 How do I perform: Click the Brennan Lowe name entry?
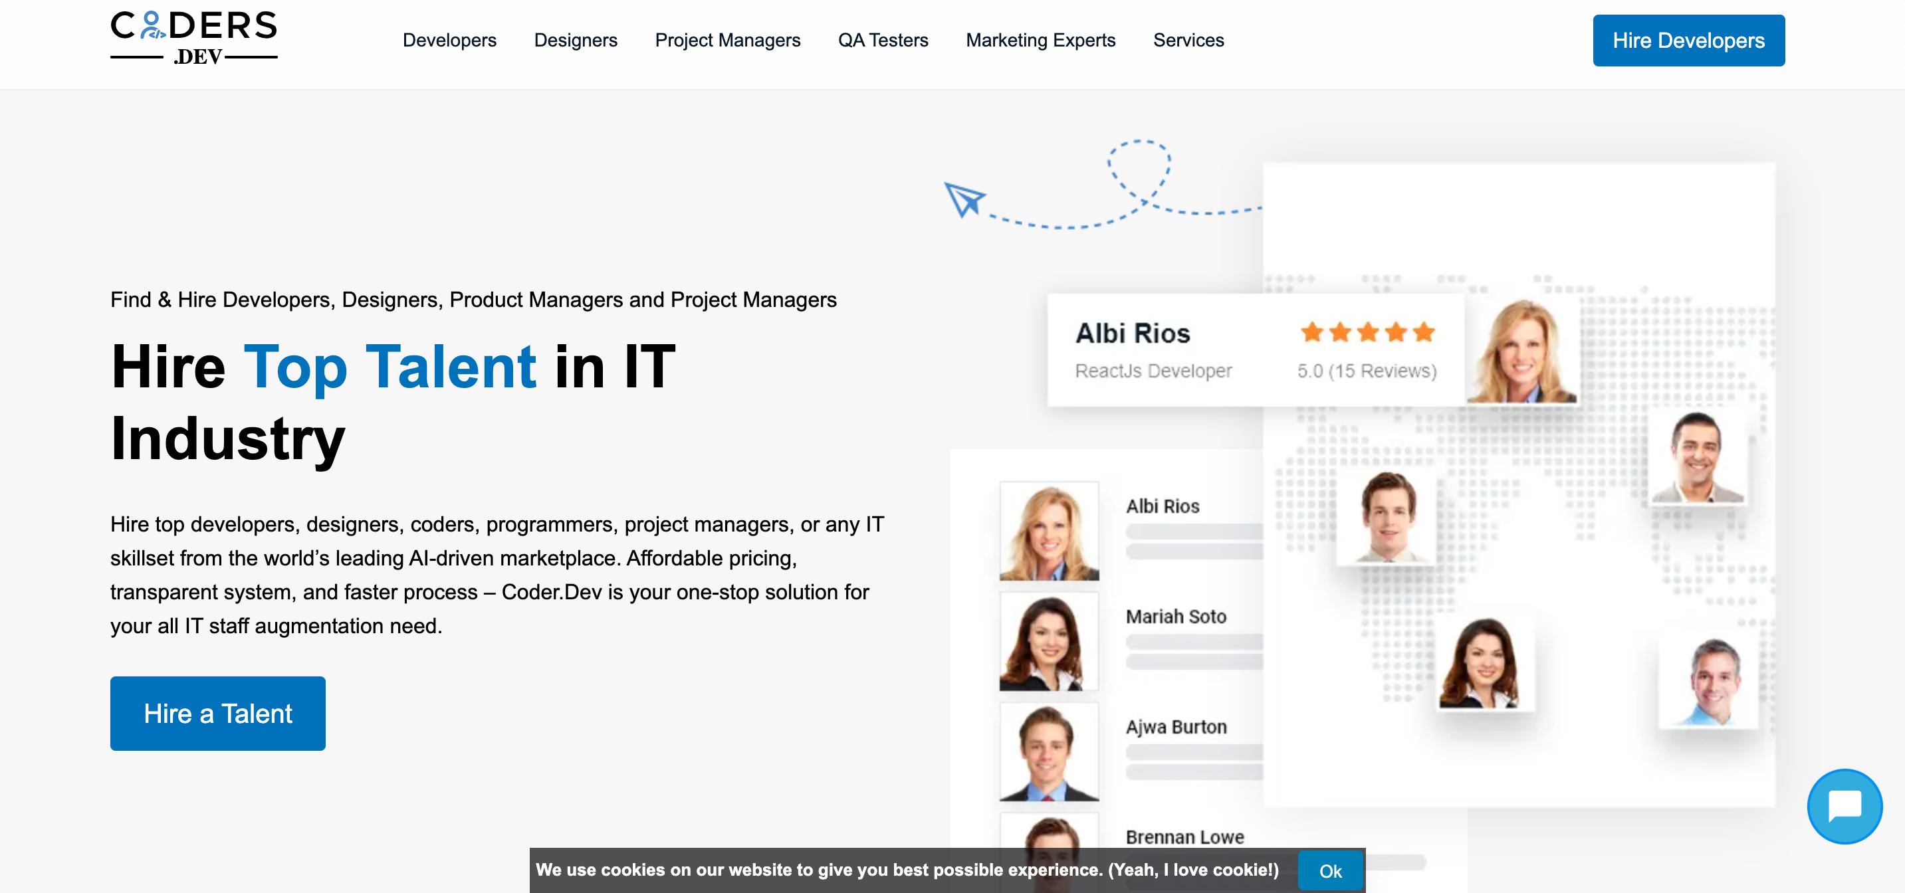tap(1184, 837)
